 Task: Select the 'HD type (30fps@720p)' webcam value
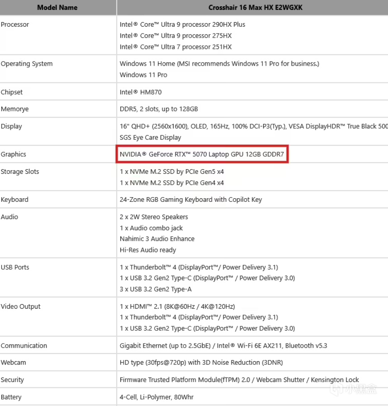(201, 363)
